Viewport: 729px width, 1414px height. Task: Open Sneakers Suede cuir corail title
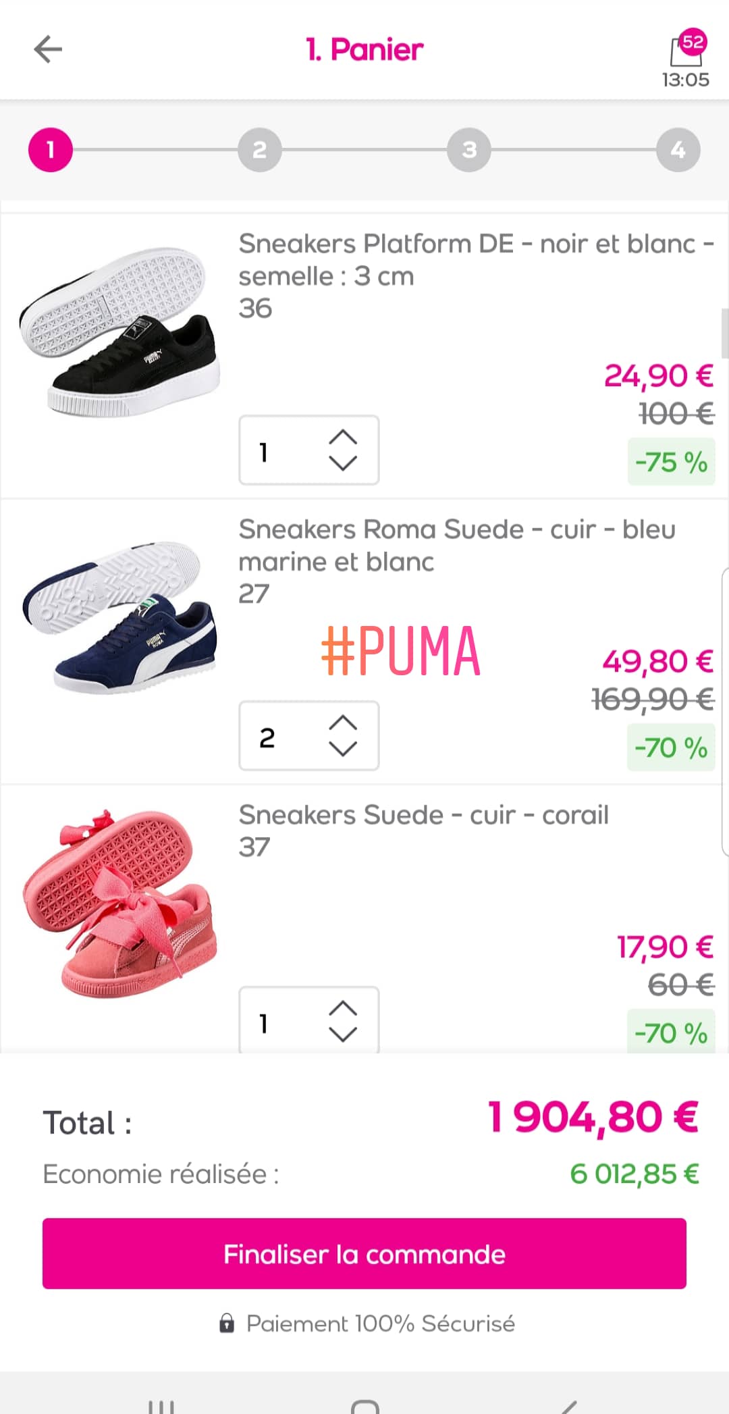423,815
